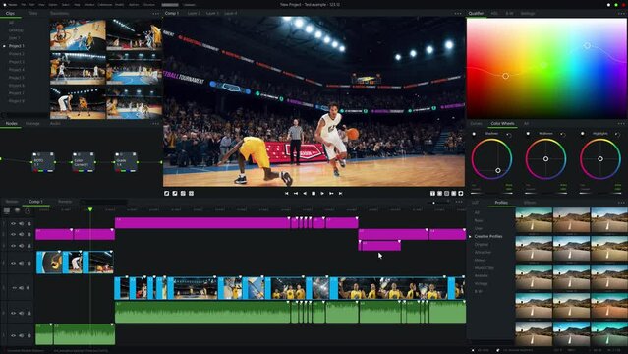The height and width of the screenshot is (354, 628).
Task: Select the top-left basketball clip thumbnail
Action: point(78,35)
